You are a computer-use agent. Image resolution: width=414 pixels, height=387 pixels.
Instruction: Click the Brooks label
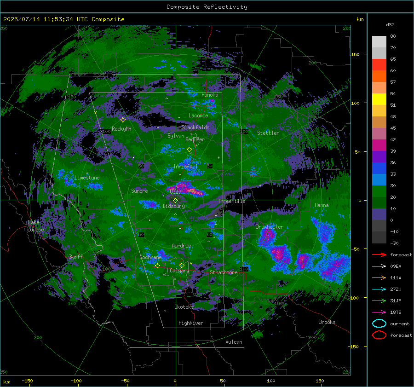327,322
